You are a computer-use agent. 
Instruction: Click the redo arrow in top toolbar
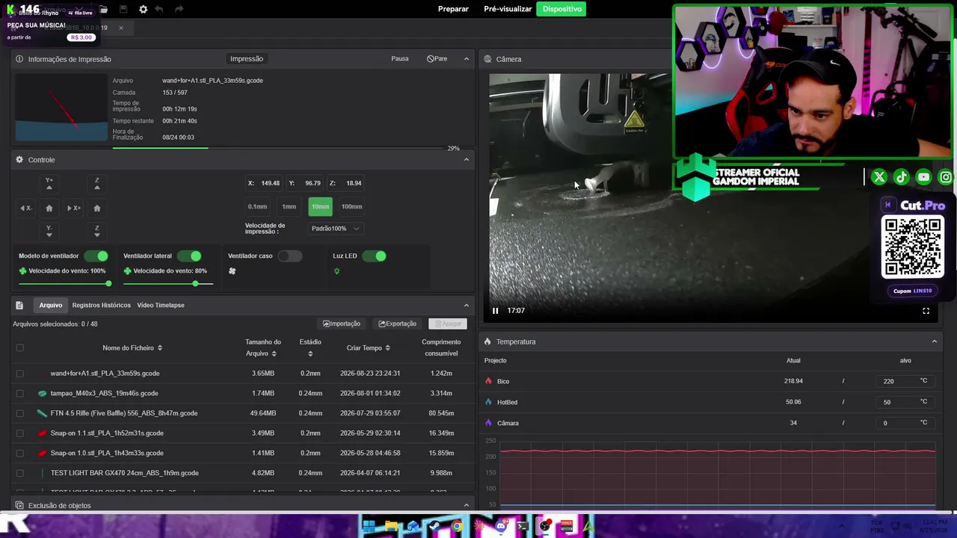[179, 9]
